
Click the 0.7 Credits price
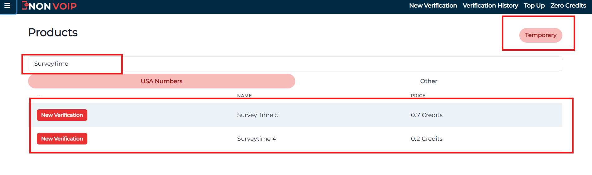pyautogui.click(x=427, y=115)
